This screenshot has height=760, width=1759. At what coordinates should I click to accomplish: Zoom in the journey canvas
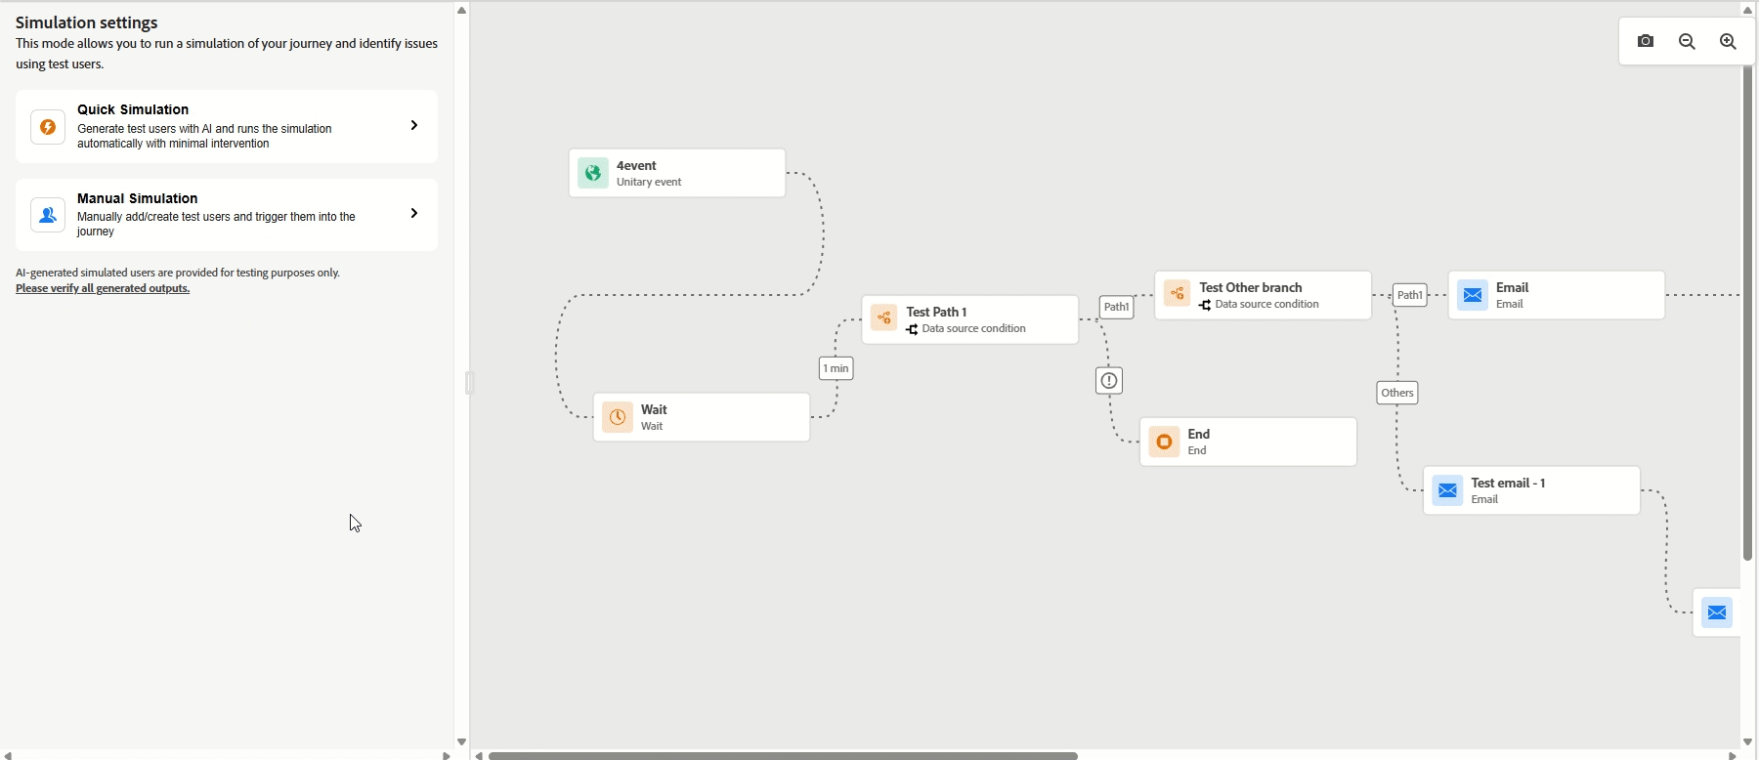(x=1728, y=41)
